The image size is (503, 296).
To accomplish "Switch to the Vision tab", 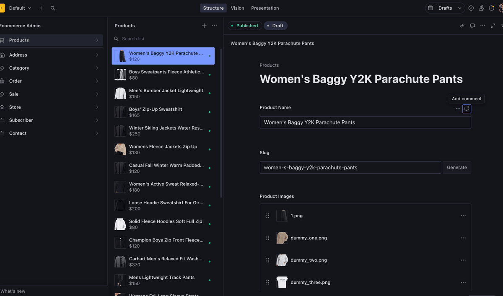I will point(237,8).
